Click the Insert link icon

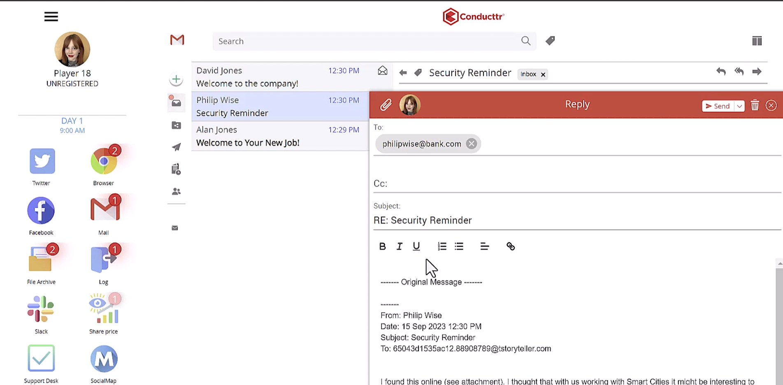pyautogui.click(x=511, y=246)
